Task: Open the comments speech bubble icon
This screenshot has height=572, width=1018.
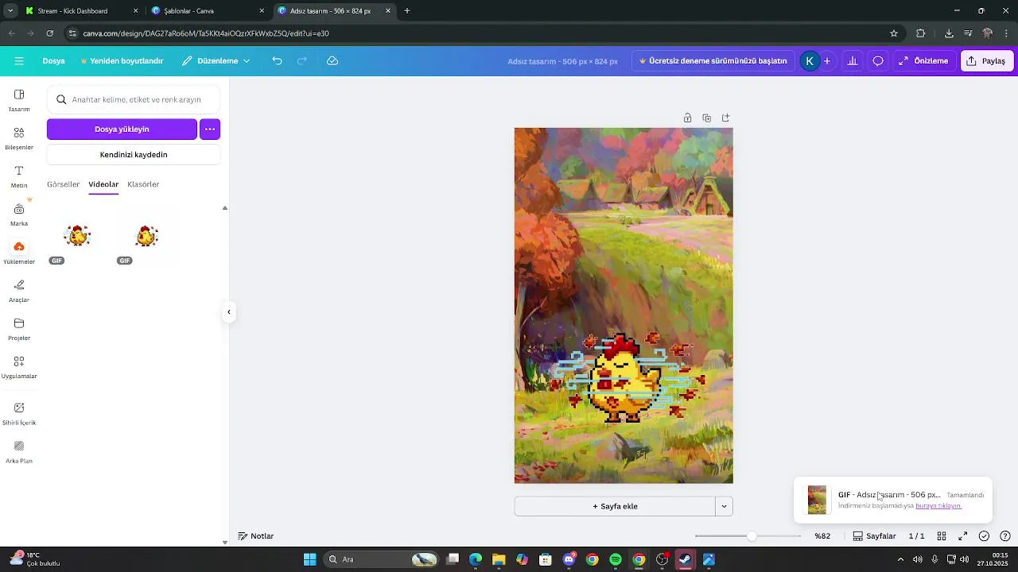Action: point(878,61)
